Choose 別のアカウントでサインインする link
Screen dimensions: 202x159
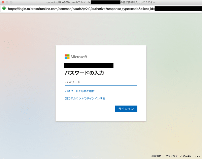(x=85, y=98)
